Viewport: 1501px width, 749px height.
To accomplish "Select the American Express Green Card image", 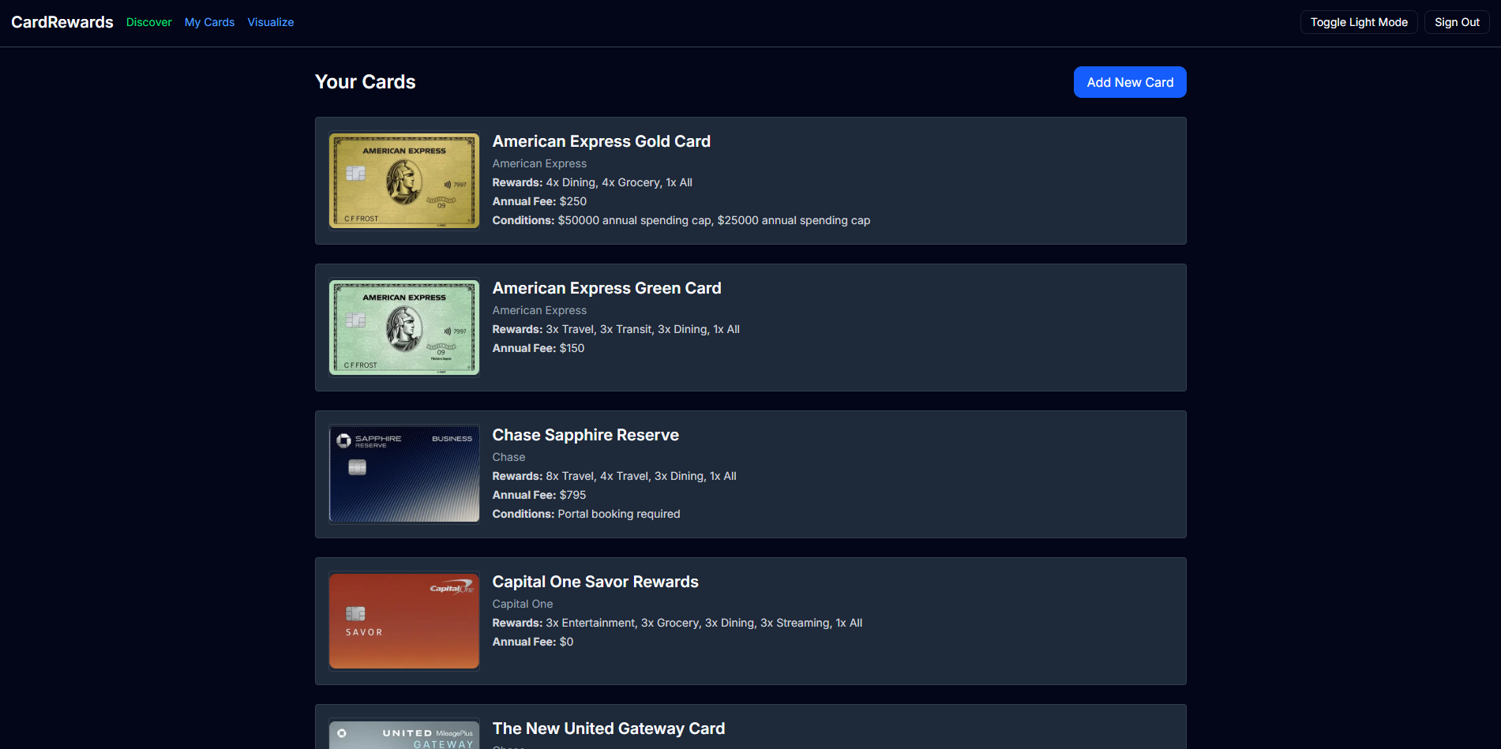I will [404, 328].
